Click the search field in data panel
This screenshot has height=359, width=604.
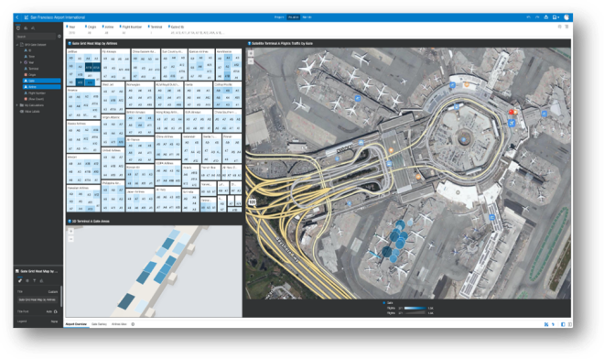36,37
